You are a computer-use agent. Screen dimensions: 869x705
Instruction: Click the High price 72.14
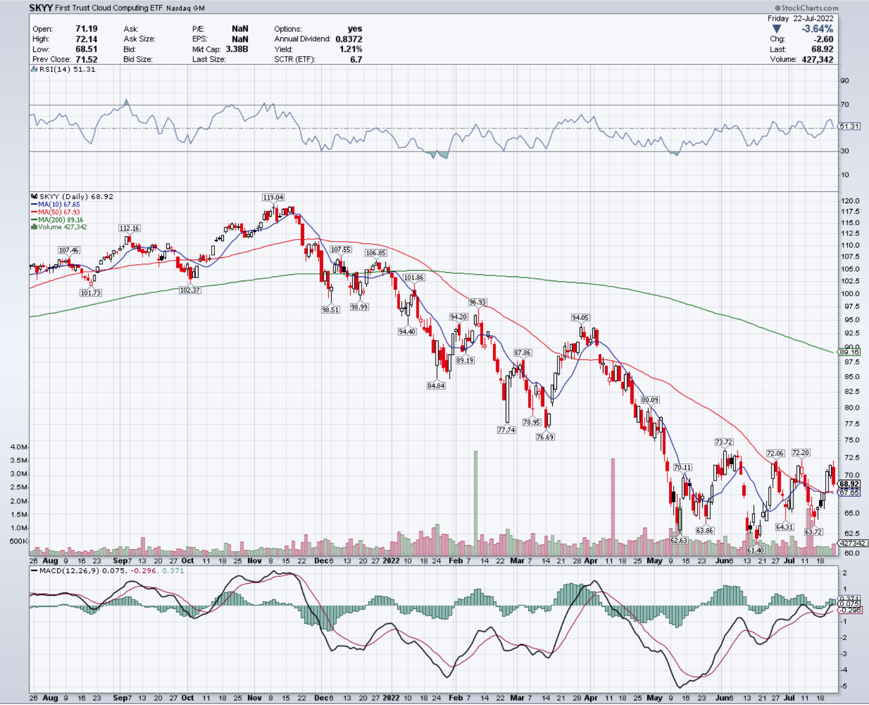coord(87,39)
